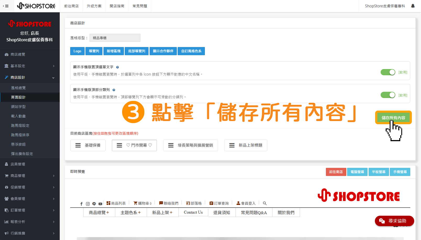
Task: Click the search magnifier in preview
Action: pyautogui.click(x=265, y=203)
